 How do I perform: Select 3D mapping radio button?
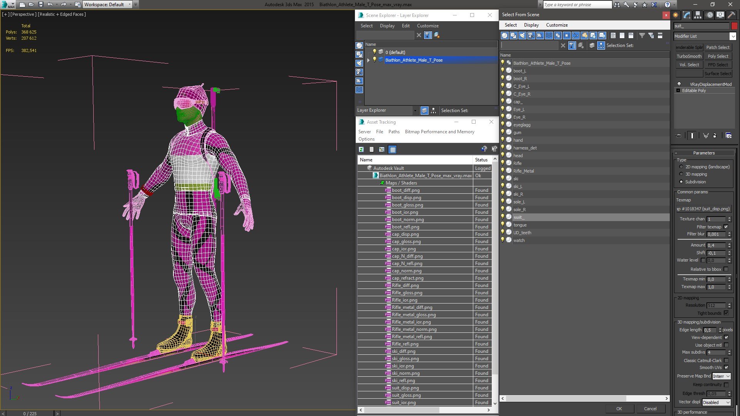pyautogui.click(x=681, y=174)
